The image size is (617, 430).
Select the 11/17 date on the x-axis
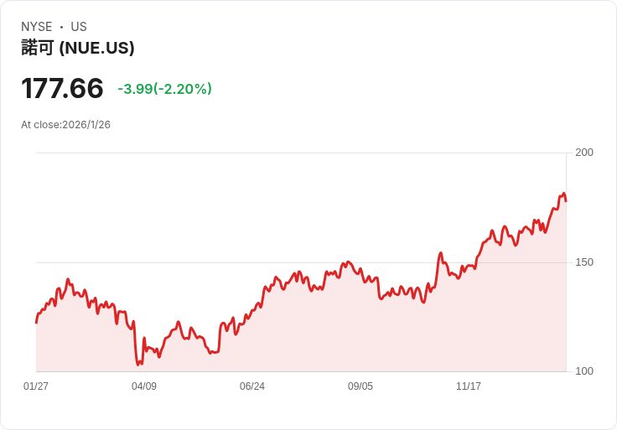tap(469, 386)
